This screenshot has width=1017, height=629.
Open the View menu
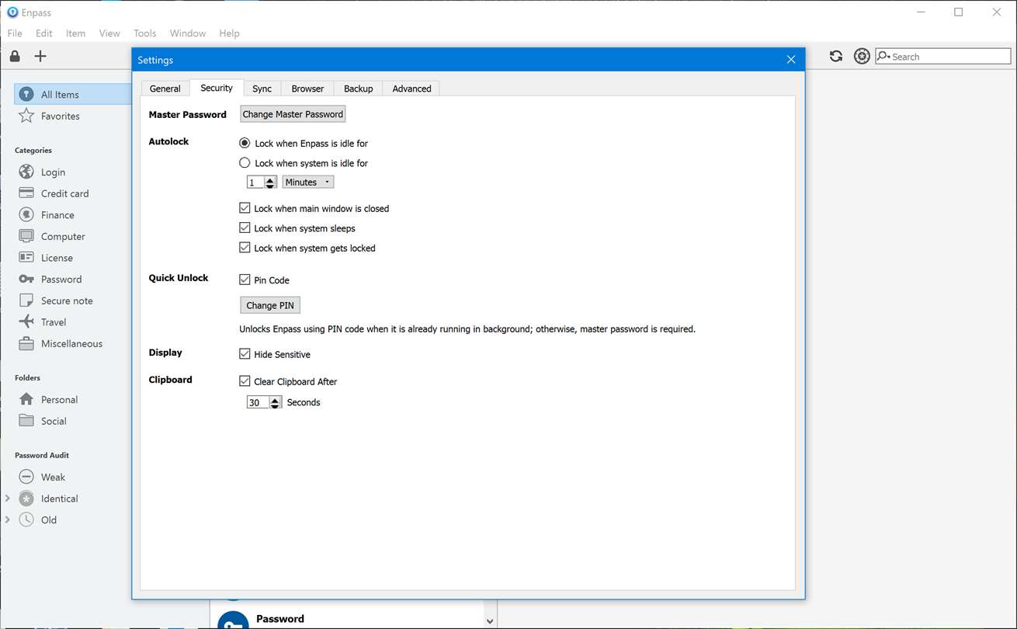click(109, 33)
